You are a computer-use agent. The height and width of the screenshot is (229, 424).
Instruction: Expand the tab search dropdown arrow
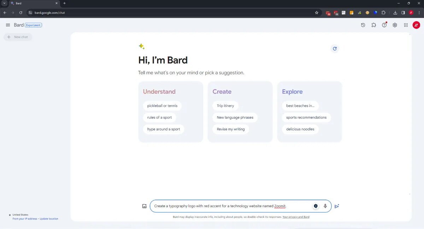[4, 3]
